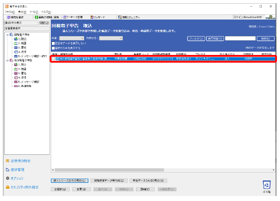The image size is (280, 201).
Task: Launch the ウィザード
Action: [x=98, y=17]
